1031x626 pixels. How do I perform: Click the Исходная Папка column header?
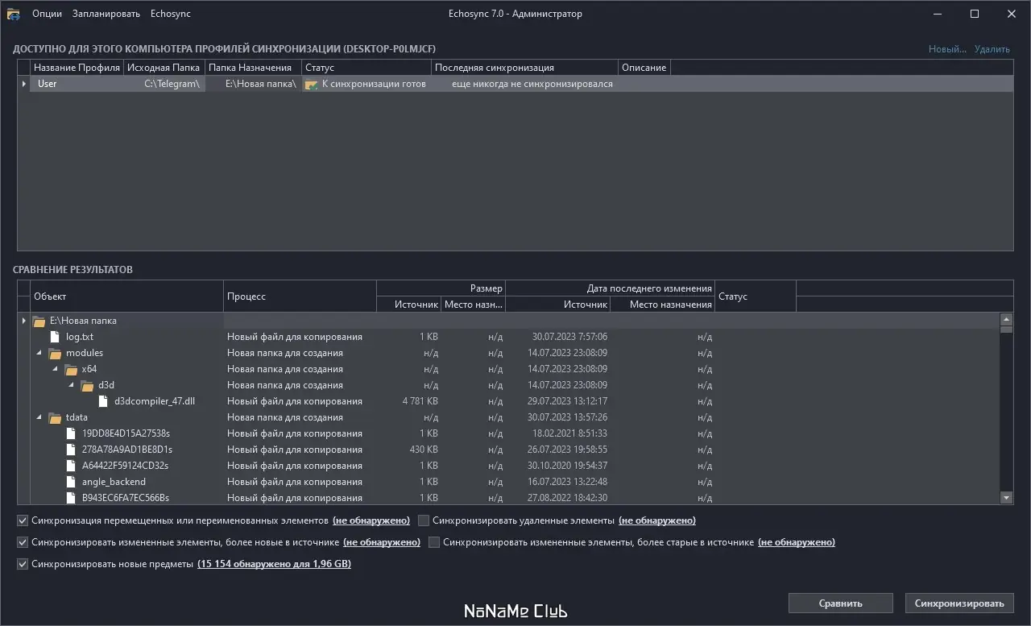point(164,68)
